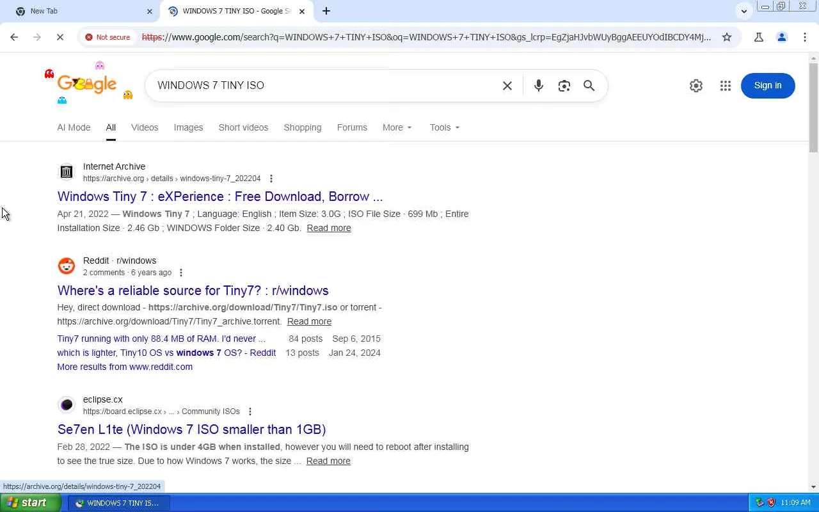Viewport: 819px width, 512px height.
Task: Click the Google search input field
Action: point(325,86)
